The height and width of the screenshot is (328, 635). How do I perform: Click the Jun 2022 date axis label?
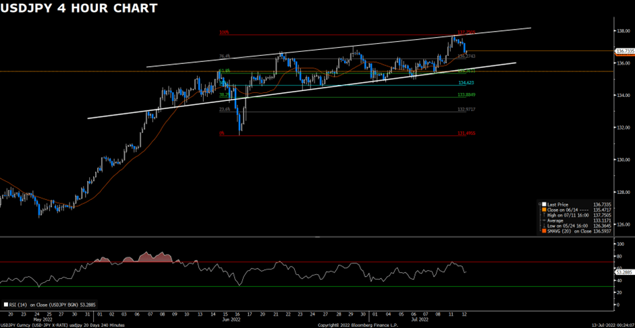pyautogui.click(x=232, y=320)
